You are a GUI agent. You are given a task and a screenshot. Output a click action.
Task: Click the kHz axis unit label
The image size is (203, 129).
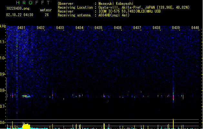[3, 26]
